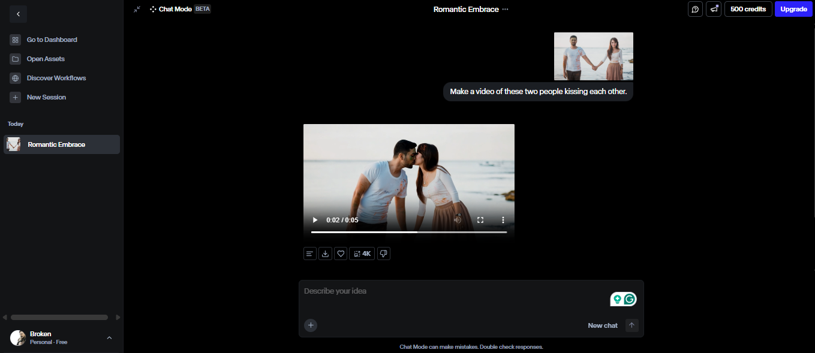This screenshot has height=353, width=815.
Task: Download the generated video
Action: 325,254
